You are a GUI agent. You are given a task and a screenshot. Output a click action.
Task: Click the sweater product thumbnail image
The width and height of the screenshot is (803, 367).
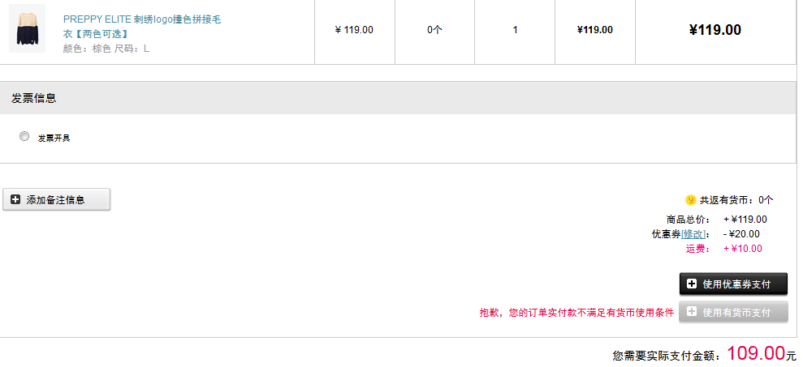tap(27, 28)
